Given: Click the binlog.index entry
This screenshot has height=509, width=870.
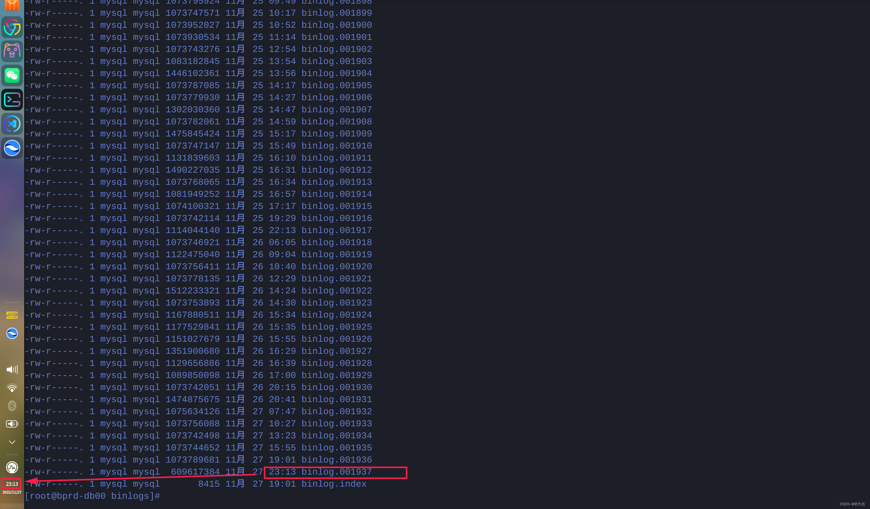Looking at the screenshot, I should pyautogui.click(x=334, y=484).
